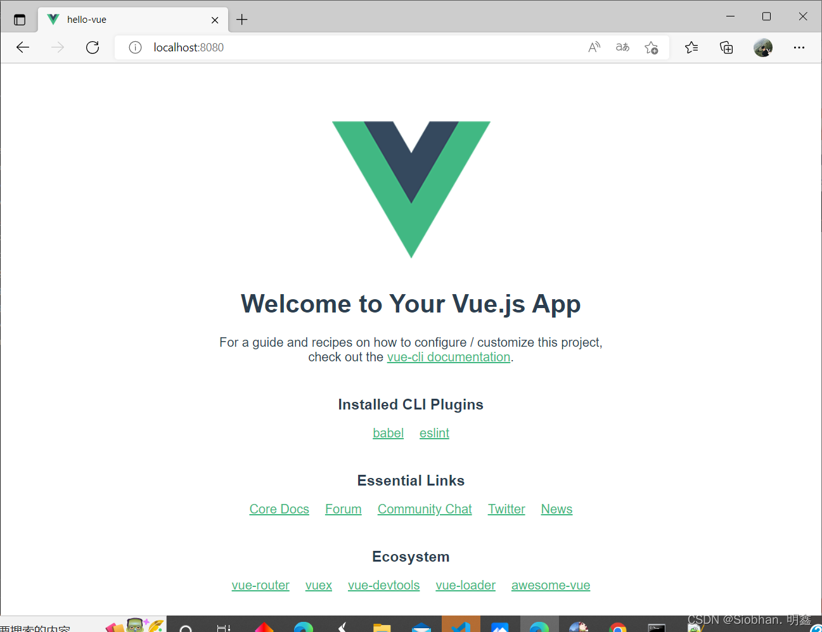Viewport: 822px width, 632px height.
Task: Click the Vue logo image
Action: tap(411, 190)
